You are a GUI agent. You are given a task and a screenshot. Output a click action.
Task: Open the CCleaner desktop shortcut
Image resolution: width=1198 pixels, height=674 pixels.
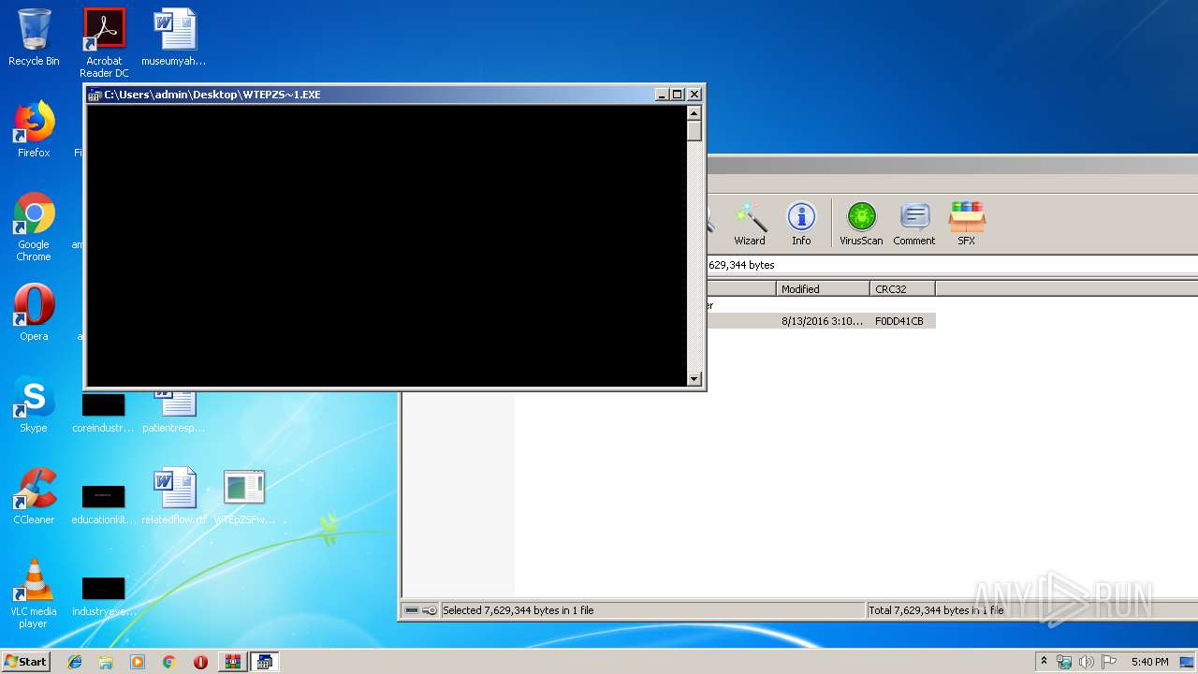pyautogui.click(x=34, y=496)
